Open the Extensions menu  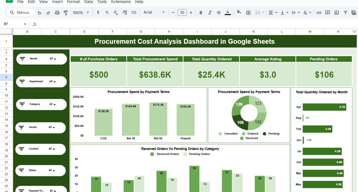[121, 2]
